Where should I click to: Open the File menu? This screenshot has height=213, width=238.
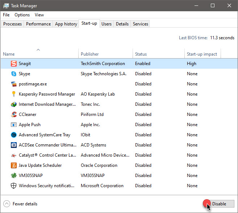pyautogui.click(x=6, y=15)
